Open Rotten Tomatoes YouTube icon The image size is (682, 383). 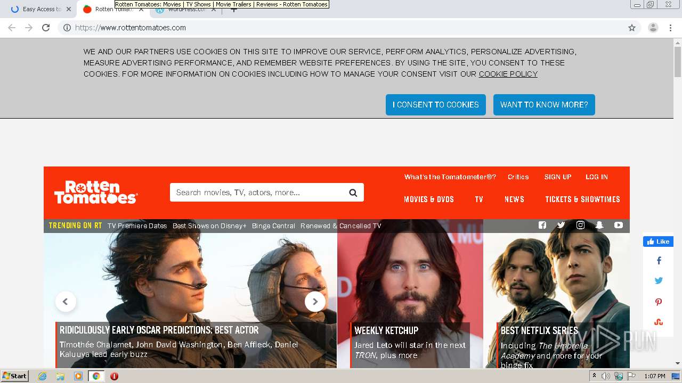tap(619, 225)
